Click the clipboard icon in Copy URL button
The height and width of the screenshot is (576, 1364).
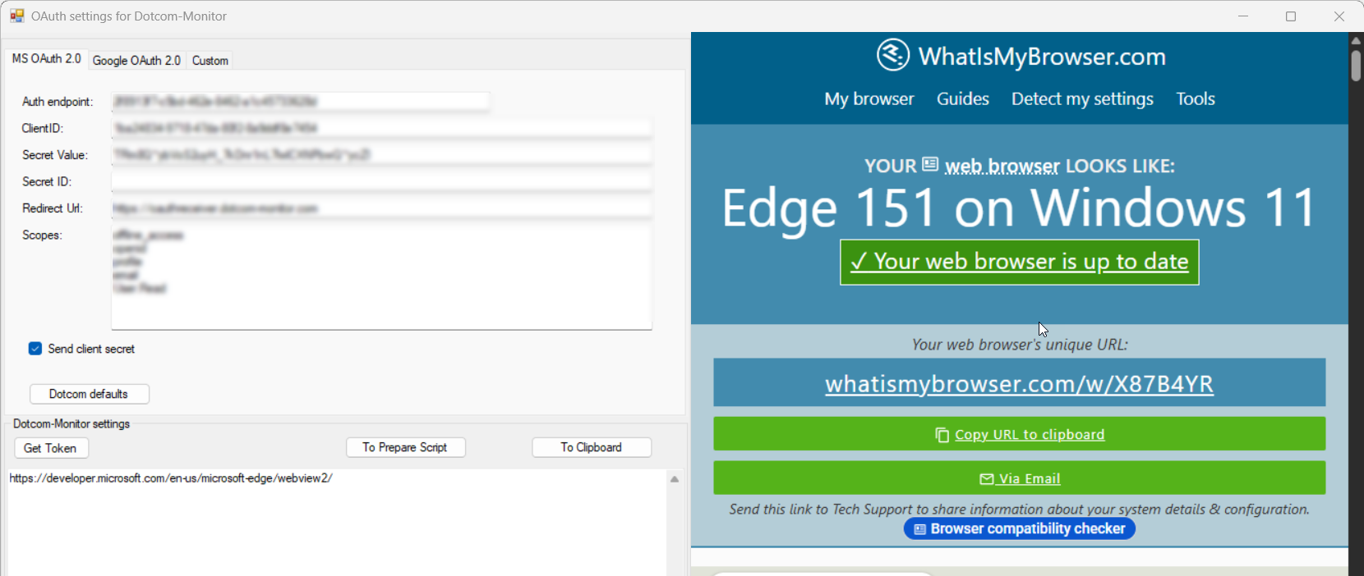(942, 435)
